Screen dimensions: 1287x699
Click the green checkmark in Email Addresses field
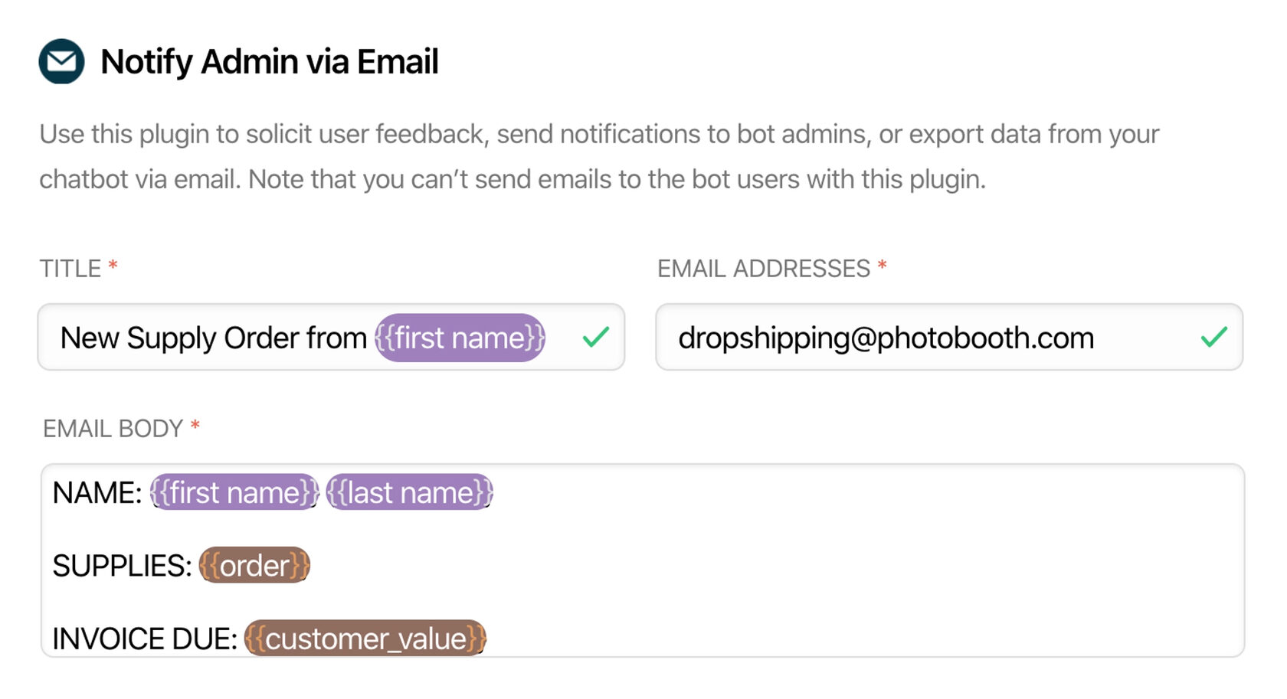[x=1213, y=337]
